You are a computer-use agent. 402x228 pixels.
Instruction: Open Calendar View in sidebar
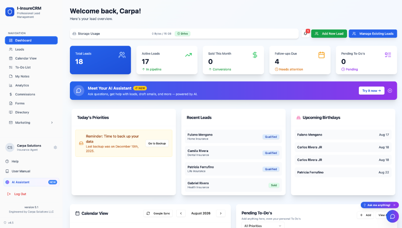31,58
